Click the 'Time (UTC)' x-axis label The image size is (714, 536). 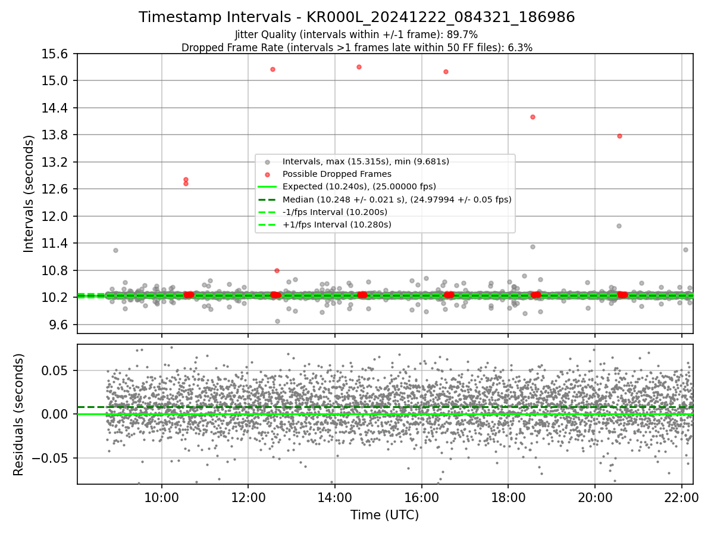[384, 515]
